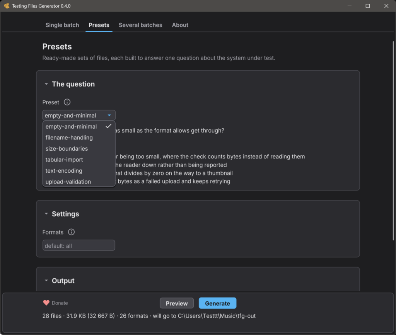Screen dimensions: 396x335
Task: Click the Formats info icon
Action: pos(71,232)
